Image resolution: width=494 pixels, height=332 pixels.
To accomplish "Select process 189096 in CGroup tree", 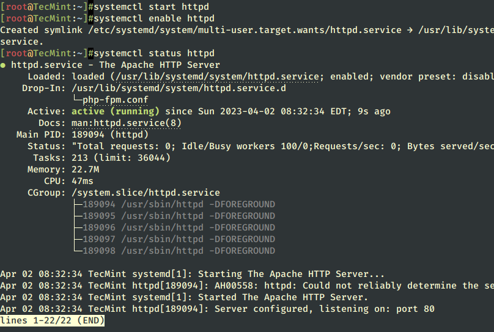I will coord(179,227).
